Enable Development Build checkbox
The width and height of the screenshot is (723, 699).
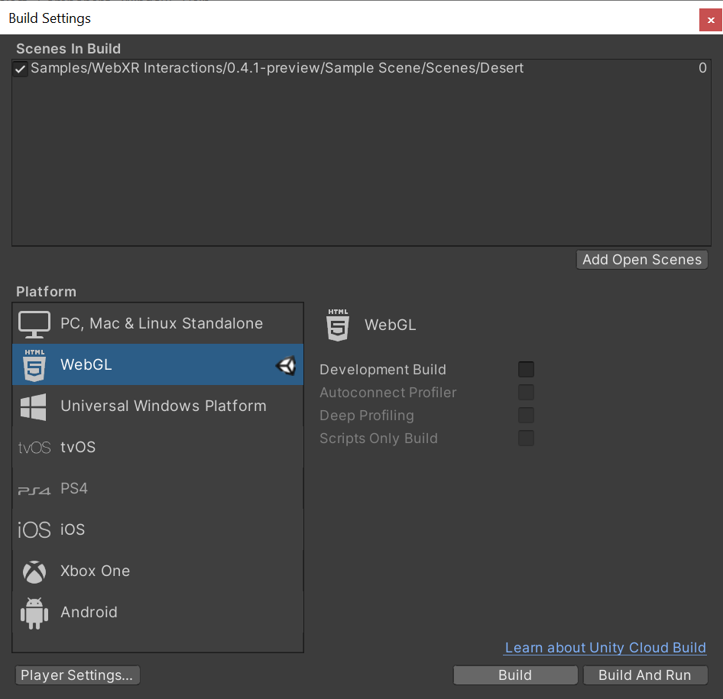tap(526, 369)
